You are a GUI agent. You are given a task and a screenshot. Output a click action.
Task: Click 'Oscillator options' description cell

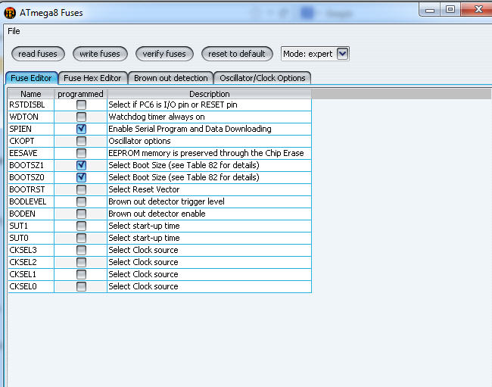point(209,141)
